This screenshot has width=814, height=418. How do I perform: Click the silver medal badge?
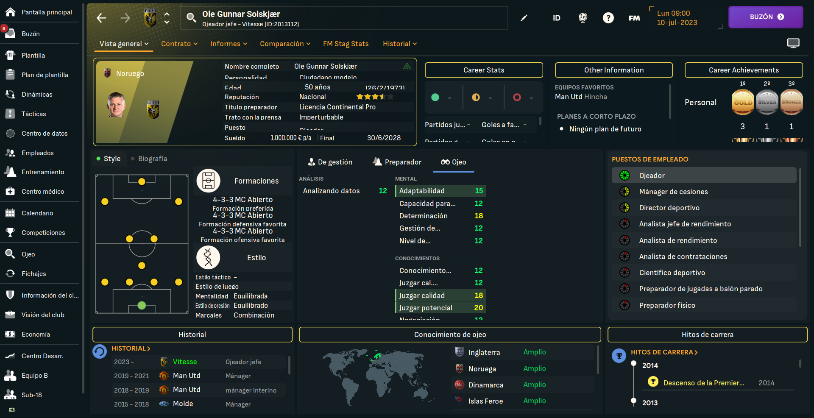coord(767,102)
